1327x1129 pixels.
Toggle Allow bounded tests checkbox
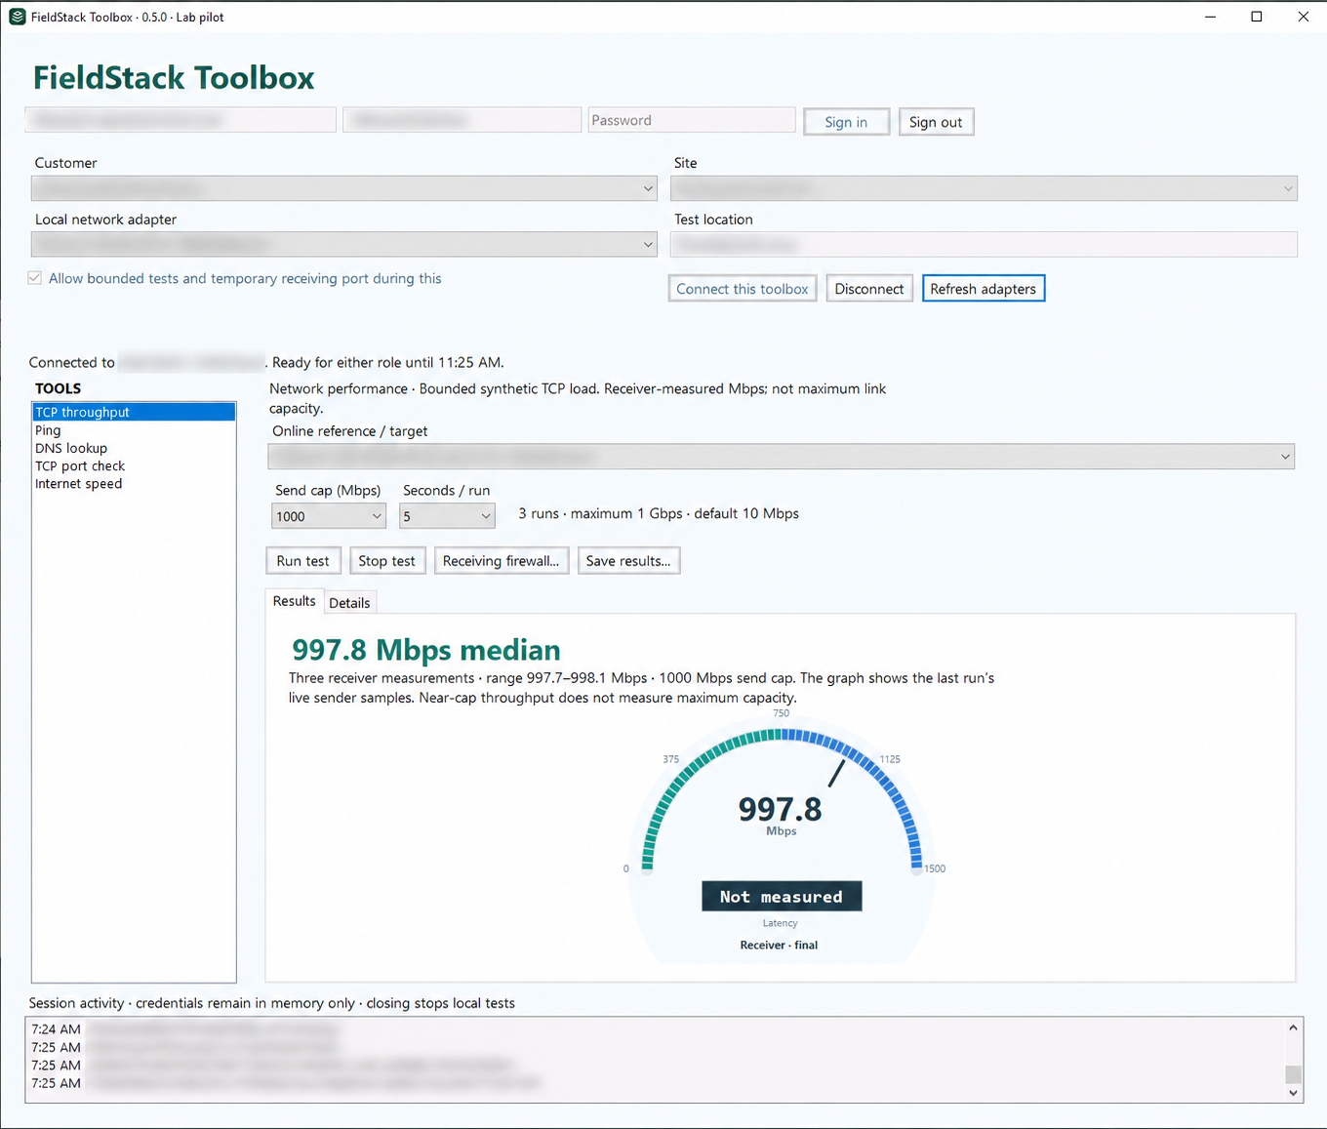click(35, 278)
